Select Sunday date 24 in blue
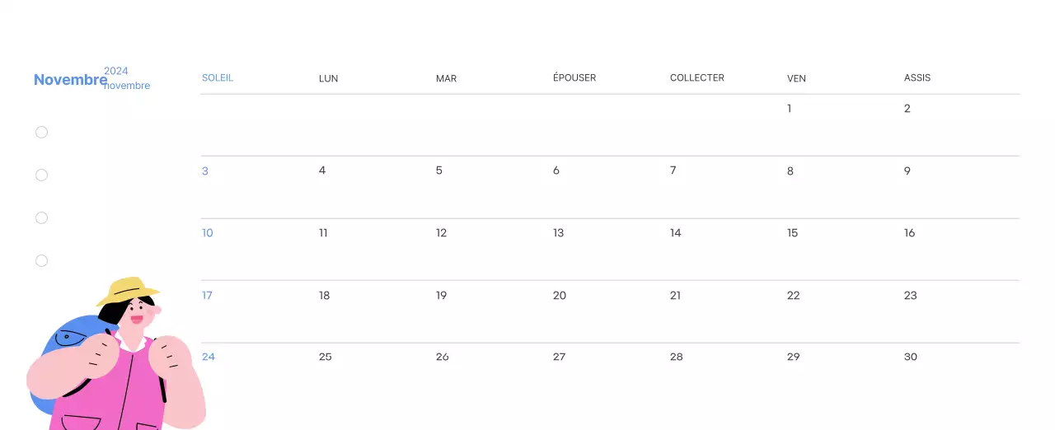Image resolution: width=1055 pixels, height=430 pixels. pyautogui.click(x=209, y=357)
